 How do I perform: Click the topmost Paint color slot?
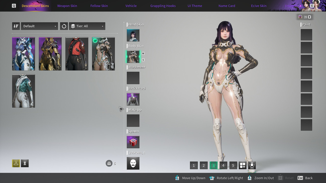click(x=306, y=35)
